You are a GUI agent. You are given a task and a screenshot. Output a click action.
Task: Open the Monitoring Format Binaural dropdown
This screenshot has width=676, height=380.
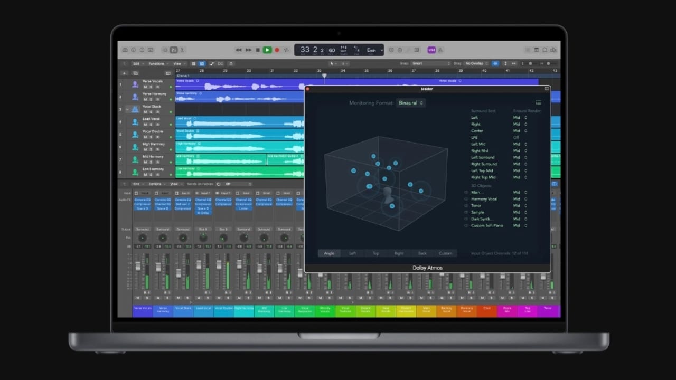tap(411, 103)
